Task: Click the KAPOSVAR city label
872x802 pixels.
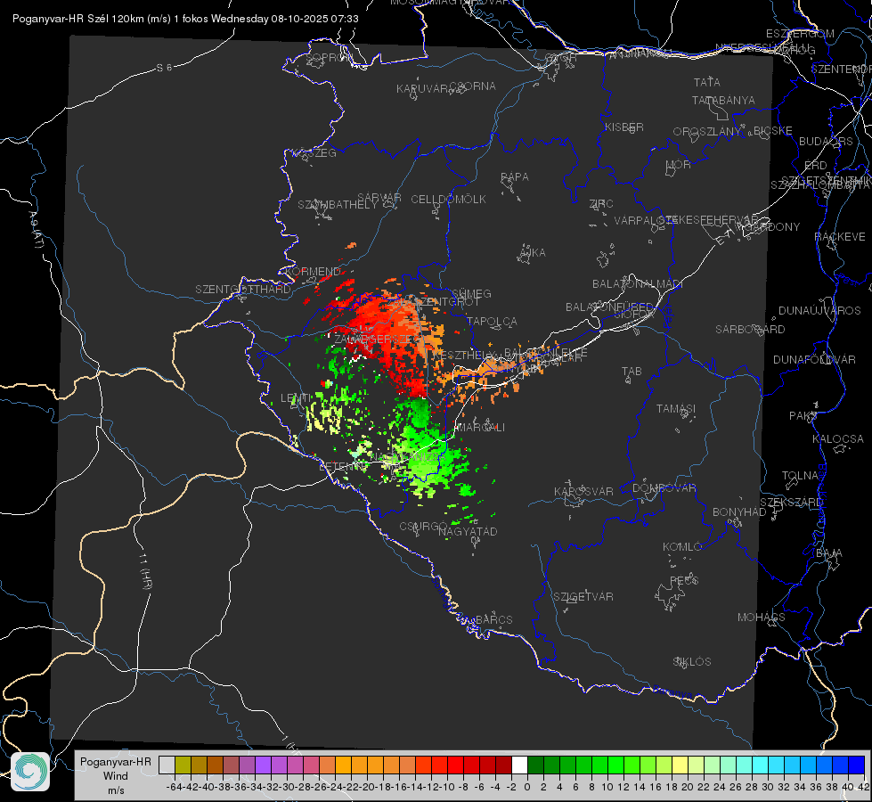Action: pyautogui.click(x=583, y=491)
